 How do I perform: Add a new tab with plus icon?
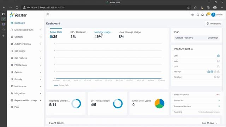(x=3, y=36)
